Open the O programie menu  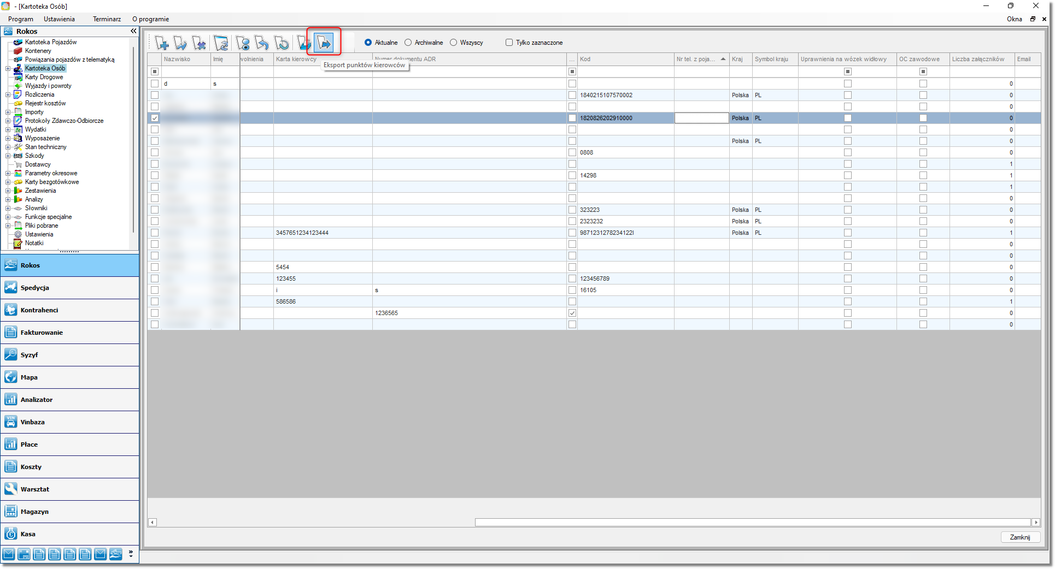tap(150, 19)
